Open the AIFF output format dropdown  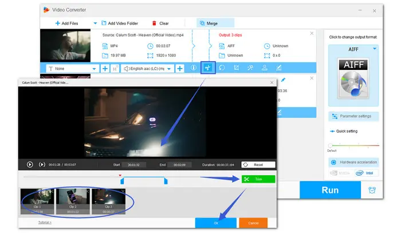[x=375, y=49]
